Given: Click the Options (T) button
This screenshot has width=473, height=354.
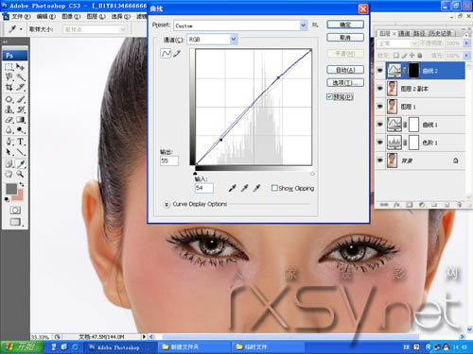Looking at the screenshot, I should pyautogui.click(x=345, y=83).
